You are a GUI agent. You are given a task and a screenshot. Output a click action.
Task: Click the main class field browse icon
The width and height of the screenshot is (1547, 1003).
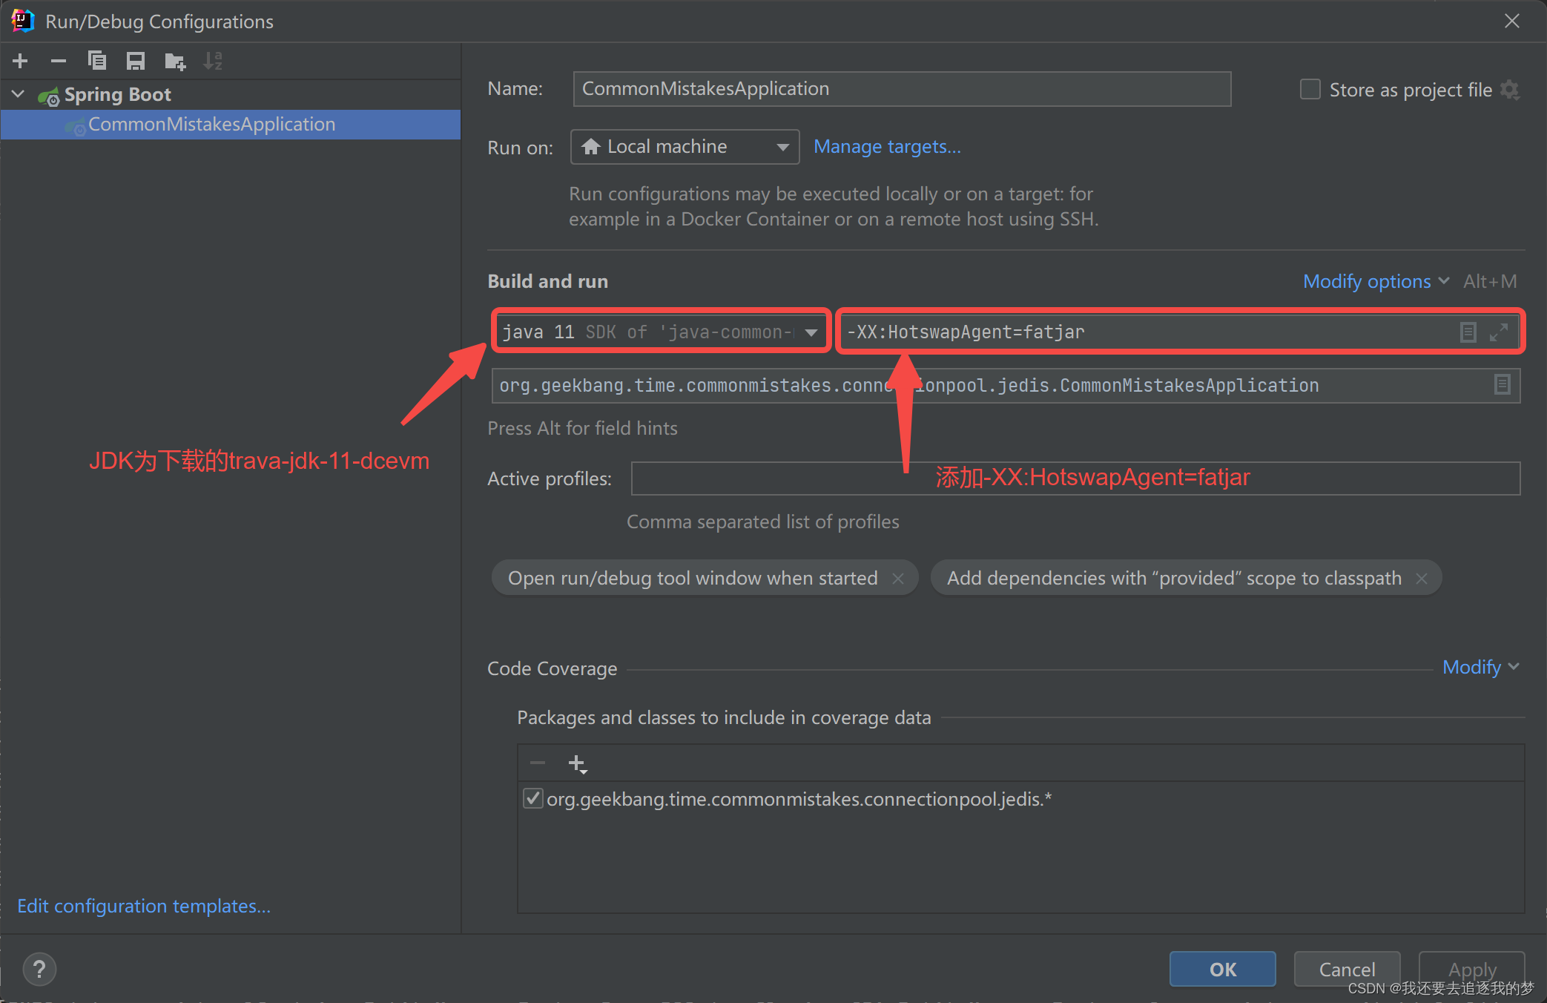coord(1502,385)
